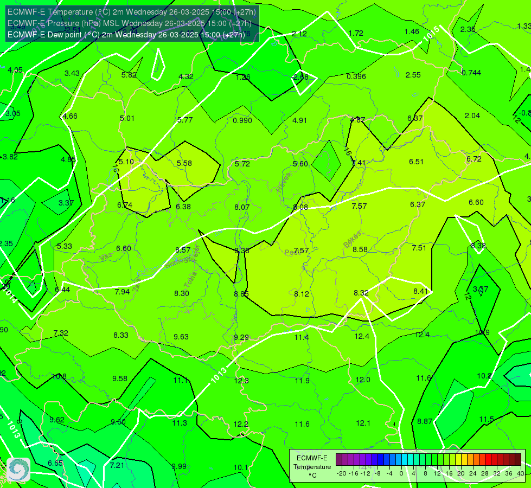Screen dimensions: 531x488
Task: Click the dark red 40 legend color swatch
Action: (518, 460)
